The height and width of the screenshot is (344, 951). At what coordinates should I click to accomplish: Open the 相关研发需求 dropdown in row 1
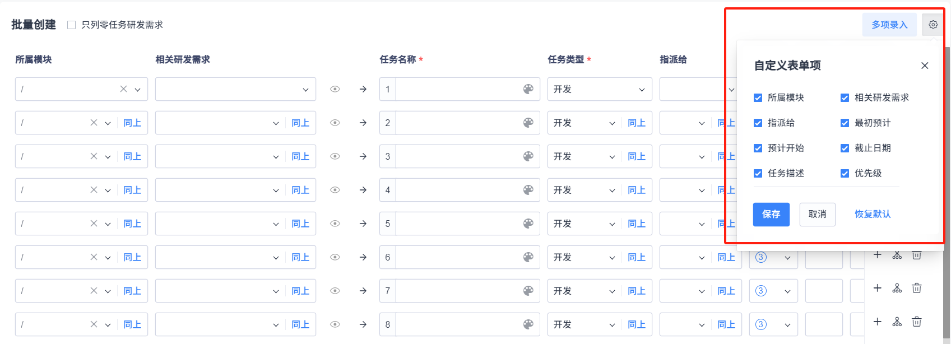[235, 89]
